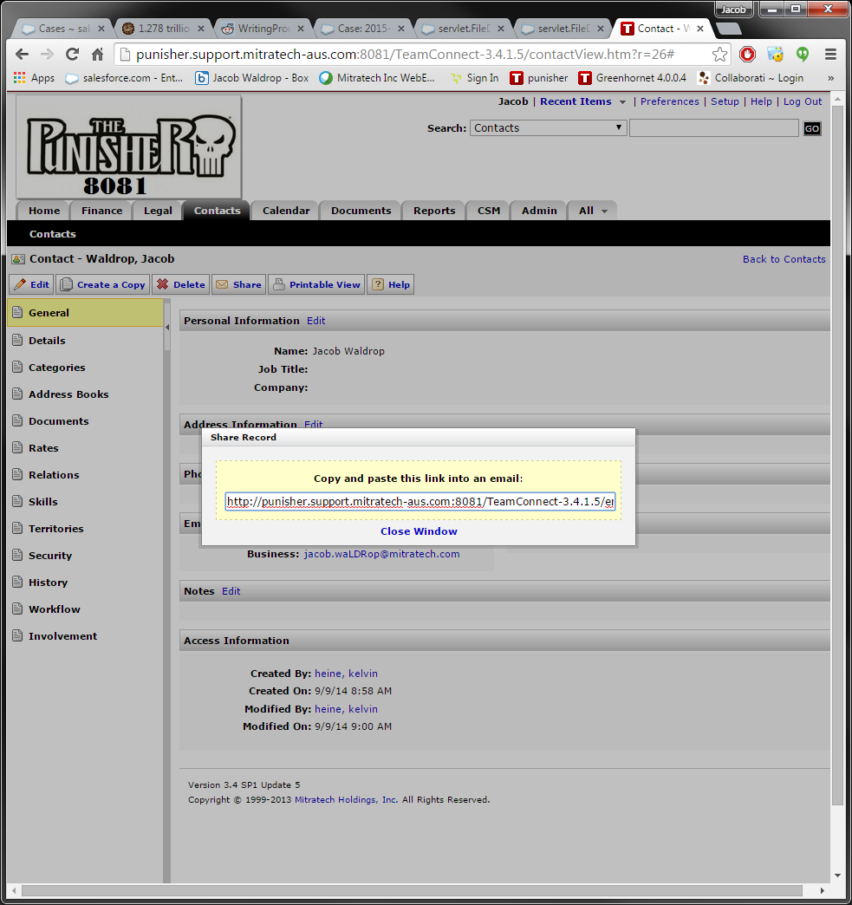The image size is (852, 905).
Task: Show more bookmarks with the overflow chevron
Action: pos(830,78)
